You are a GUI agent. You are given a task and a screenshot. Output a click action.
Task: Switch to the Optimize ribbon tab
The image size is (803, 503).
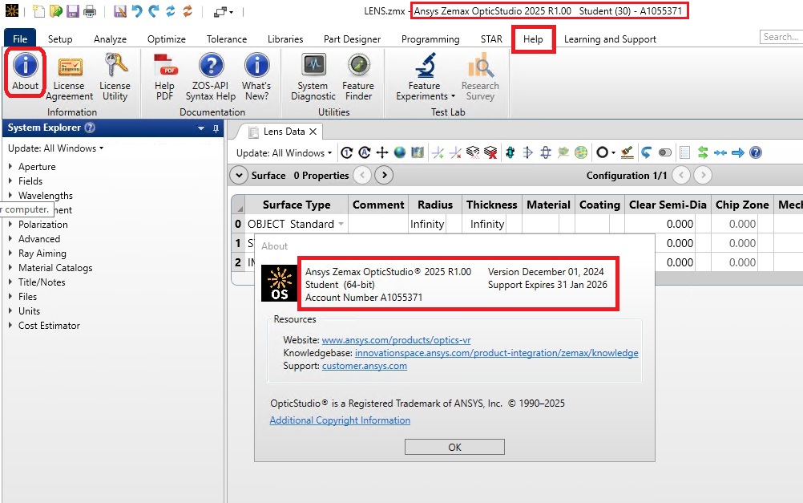click(x=167, y=39)
